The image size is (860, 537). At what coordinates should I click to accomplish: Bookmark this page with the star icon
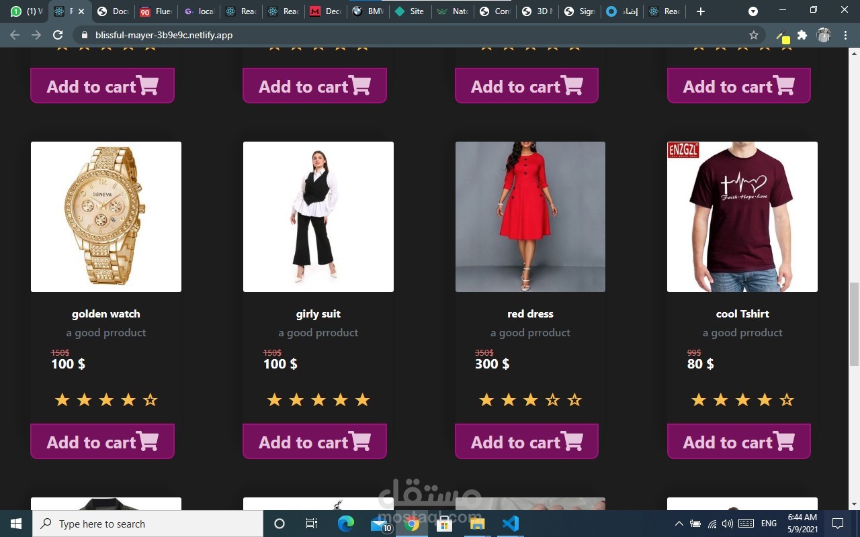752,35
